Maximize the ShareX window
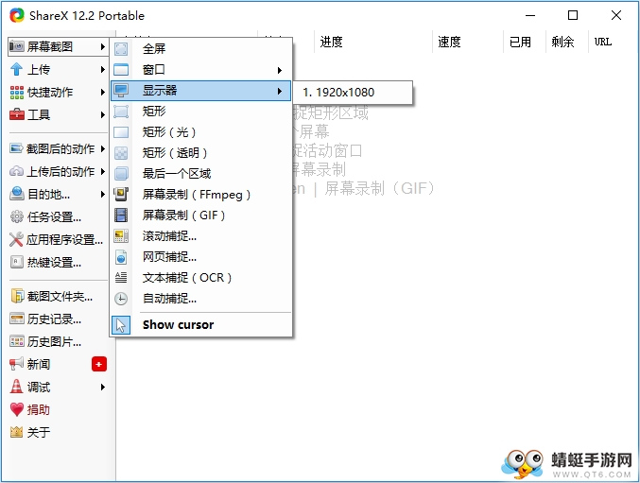 tap(573, 15)
